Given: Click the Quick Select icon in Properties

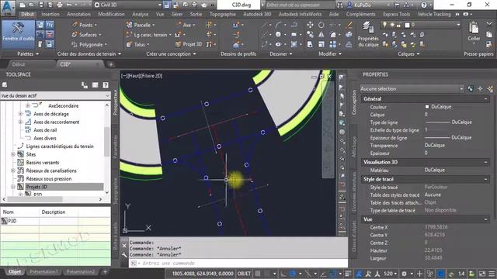Looking at the screenshot, I should coord(490,89).
